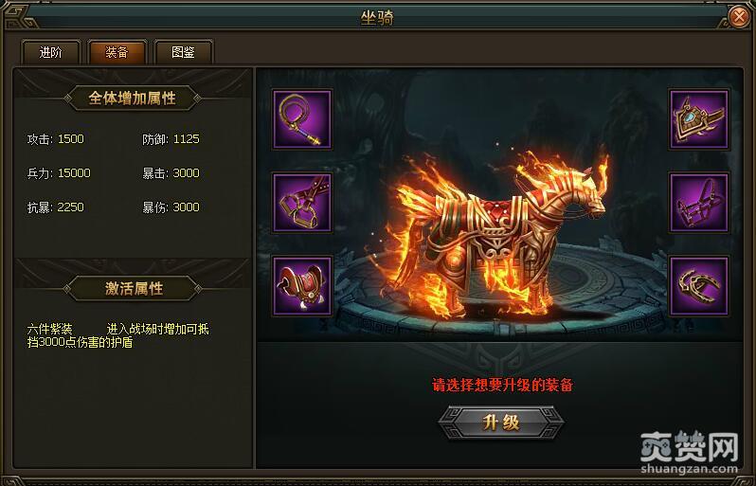The width and height of the screenshot is (756, 486).
Task: Switch to the 进阶 tab
Action: (x=50, y=52)
